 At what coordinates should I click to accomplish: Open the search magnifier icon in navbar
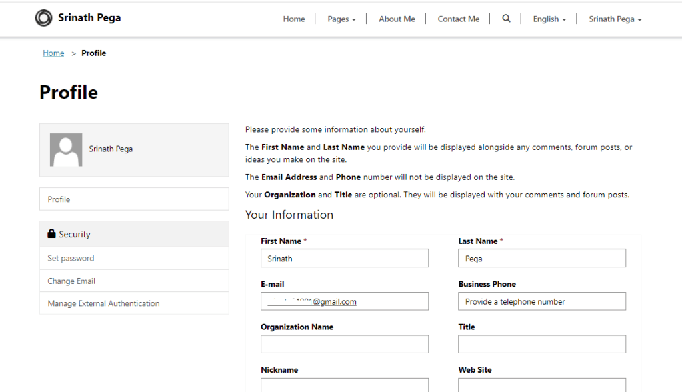506,19
